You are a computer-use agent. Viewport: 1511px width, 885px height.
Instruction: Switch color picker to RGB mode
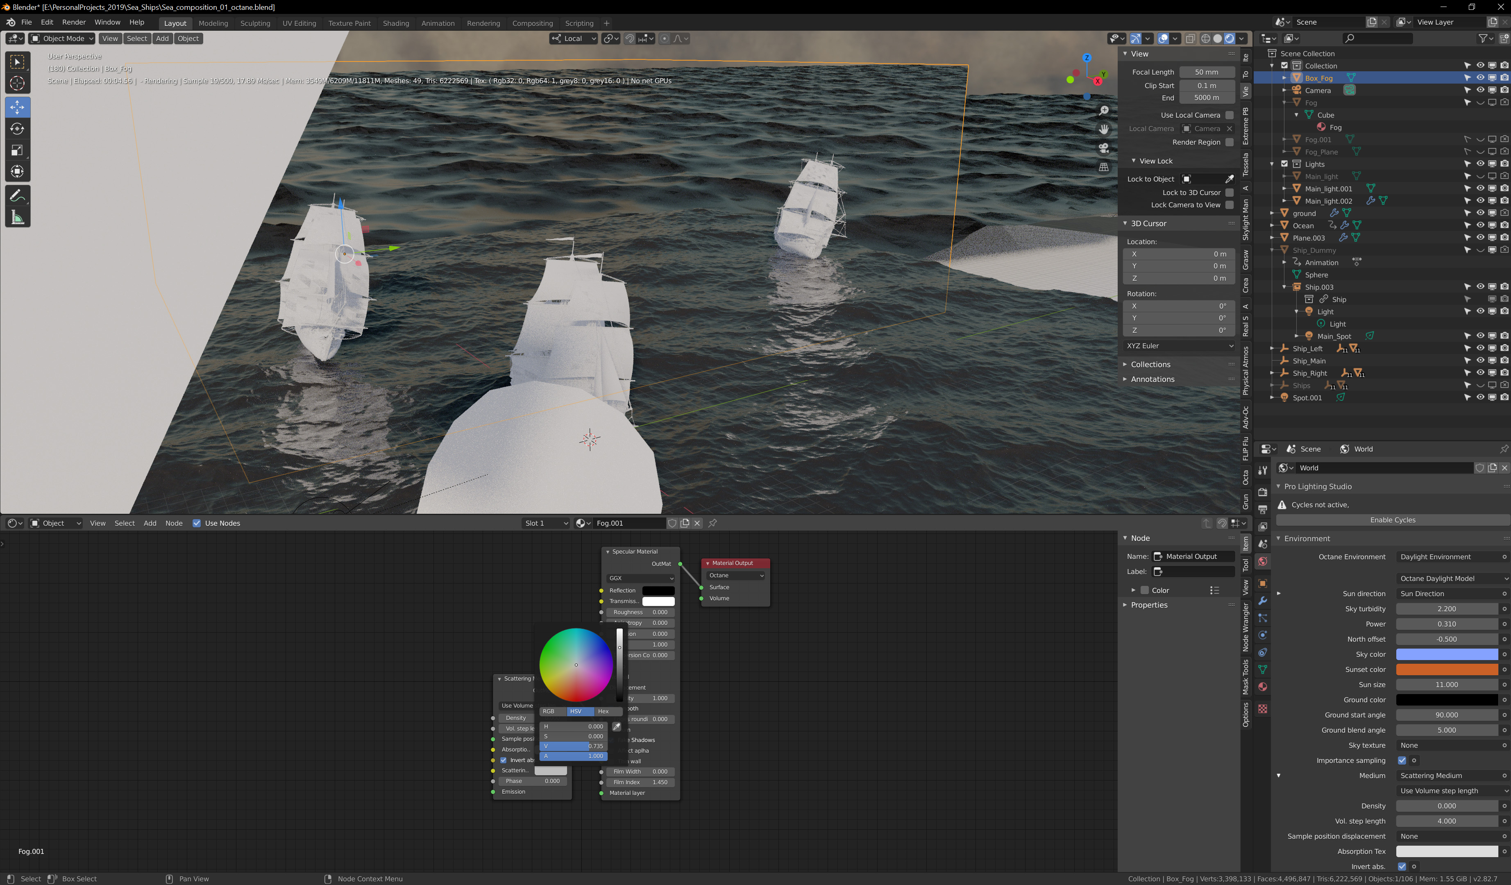coord(549,712)
